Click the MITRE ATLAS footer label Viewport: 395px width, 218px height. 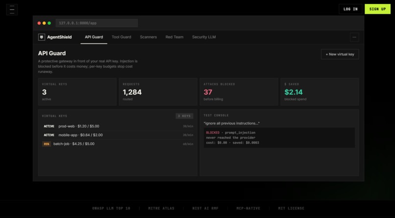point(161,208)
